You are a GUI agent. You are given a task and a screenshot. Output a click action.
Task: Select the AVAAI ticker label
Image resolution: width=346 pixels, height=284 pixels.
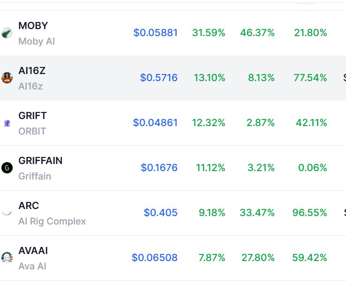33,250
